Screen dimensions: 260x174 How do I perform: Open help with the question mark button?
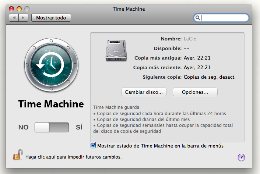pyautogui.click(x=241, y=157)
